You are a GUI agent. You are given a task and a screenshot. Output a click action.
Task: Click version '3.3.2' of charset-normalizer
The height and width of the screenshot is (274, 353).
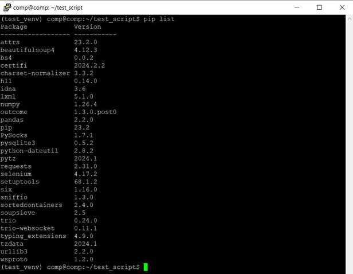point(84,73)
